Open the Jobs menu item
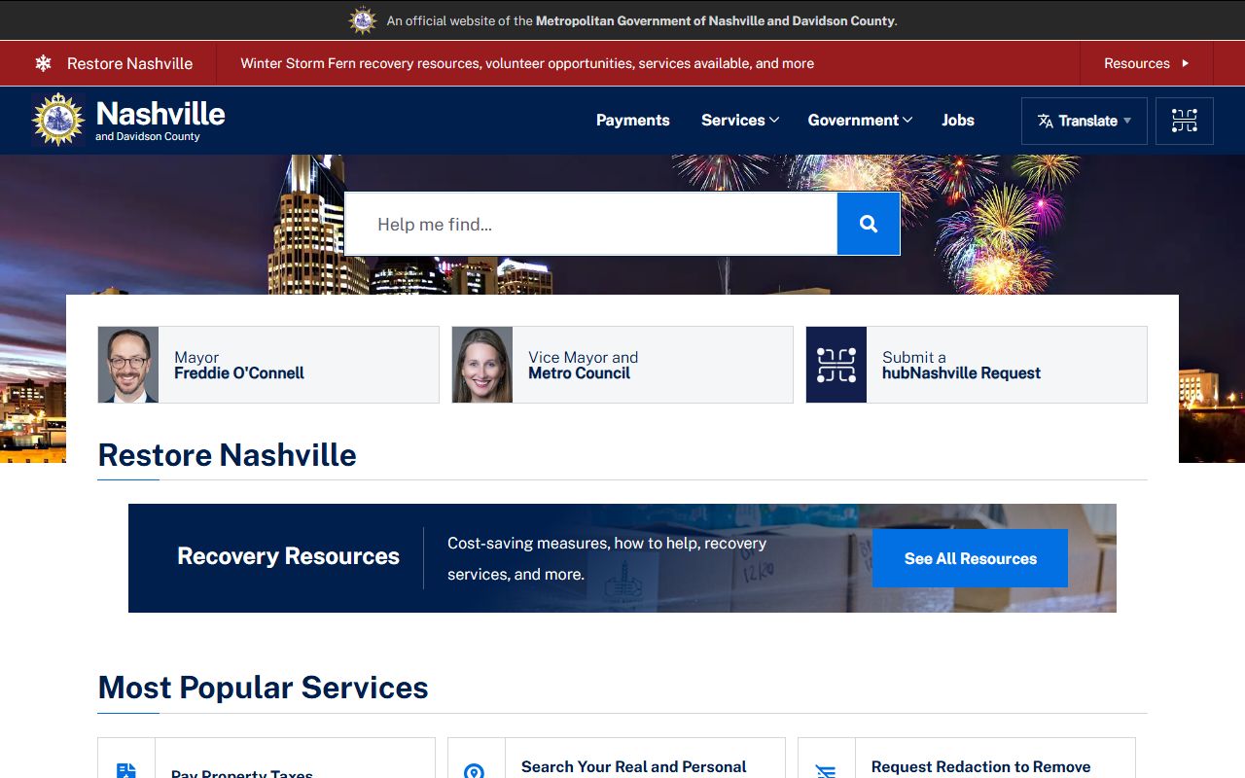 (958, 121)
